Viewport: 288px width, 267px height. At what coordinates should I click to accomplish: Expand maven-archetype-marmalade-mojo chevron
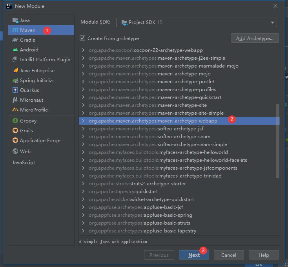(83, 66)
